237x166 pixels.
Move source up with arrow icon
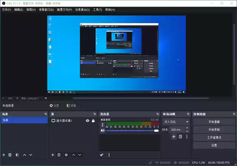pos(74,155)
